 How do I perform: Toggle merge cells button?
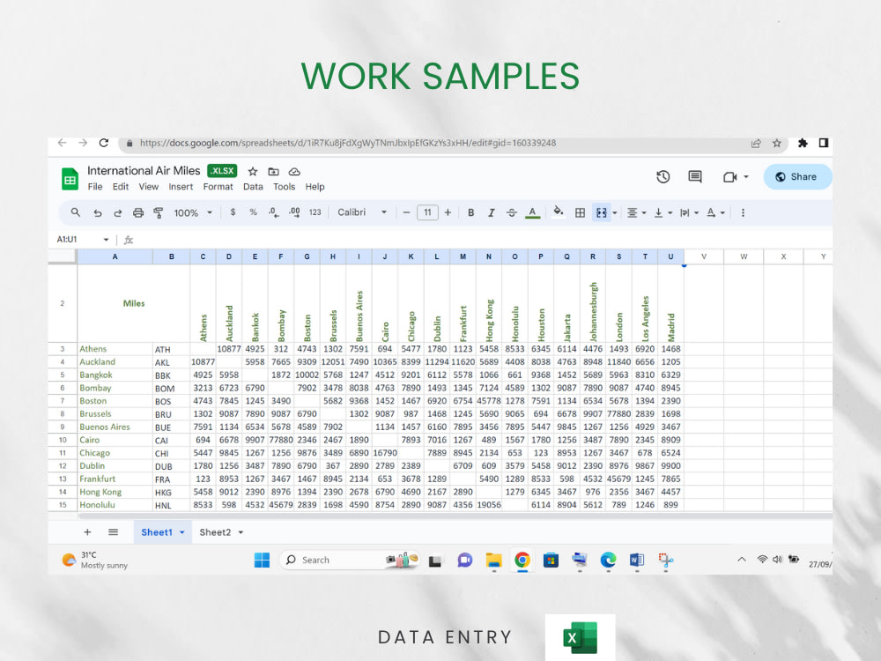pyautogui.click(x=601, y=212)
